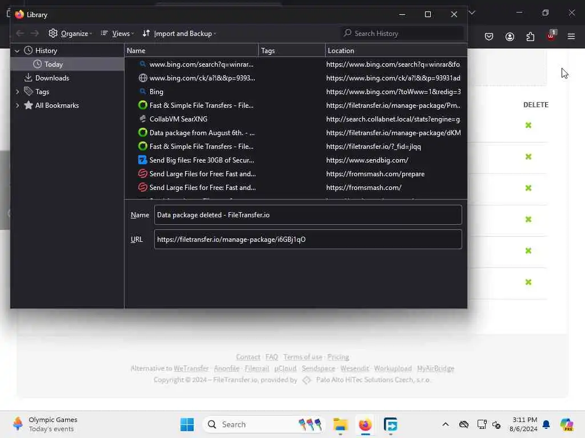Open File Explorer from taskbar
585x438 pixels.
point(340,424)
